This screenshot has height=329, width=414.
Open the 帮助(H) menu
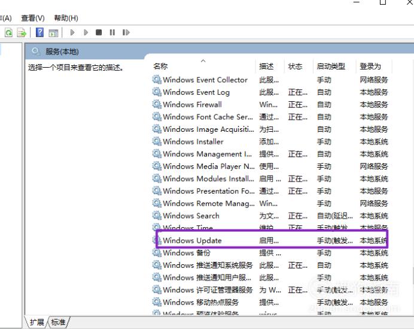click(x=66, y=18)
